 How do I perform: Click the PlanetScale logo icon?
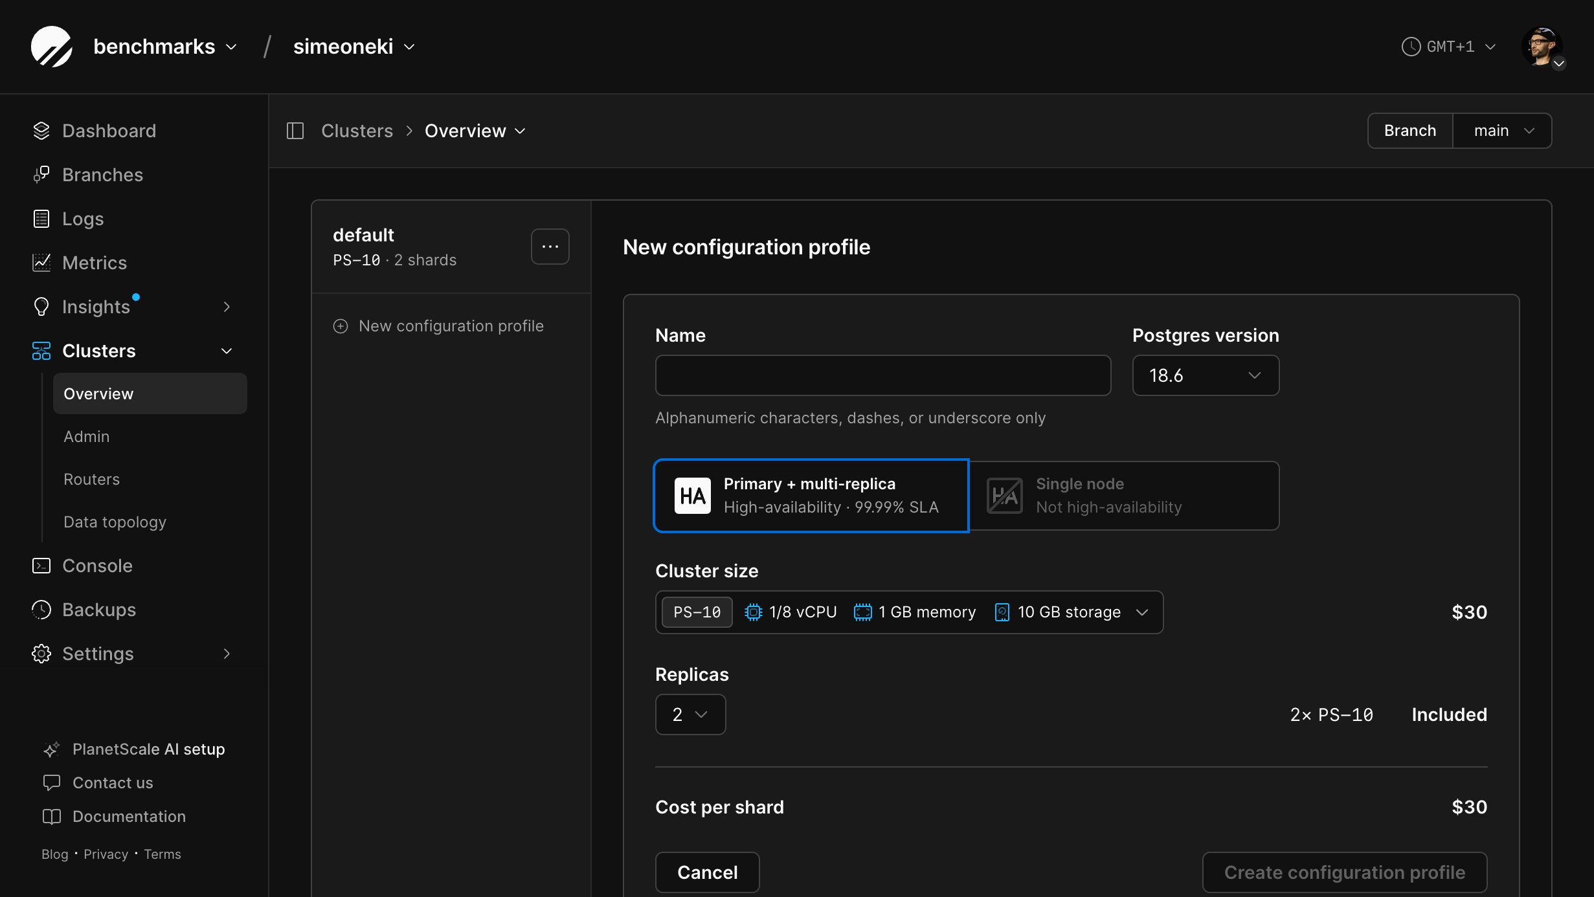tap(51, 47)
